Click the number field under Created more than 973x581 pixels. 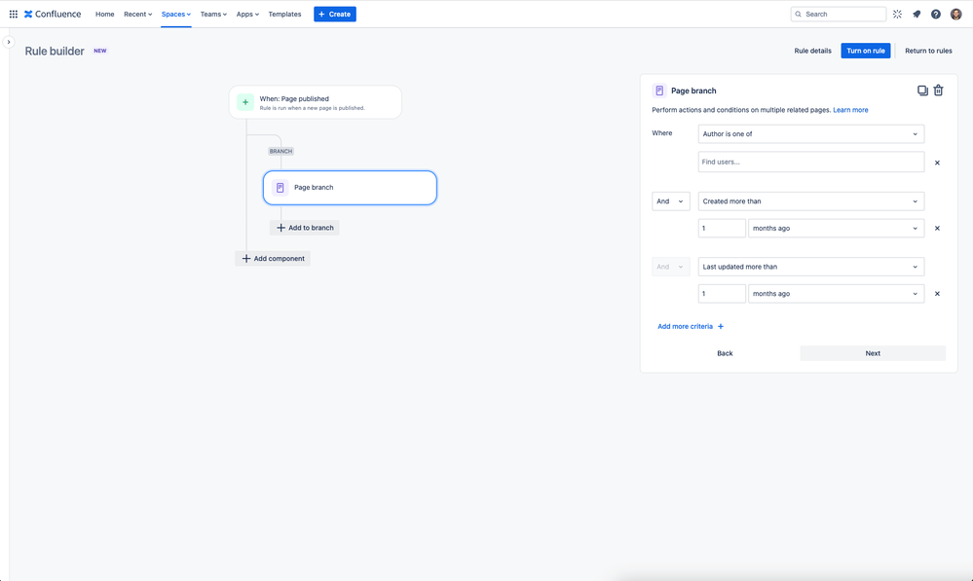[x=722, y=228]
